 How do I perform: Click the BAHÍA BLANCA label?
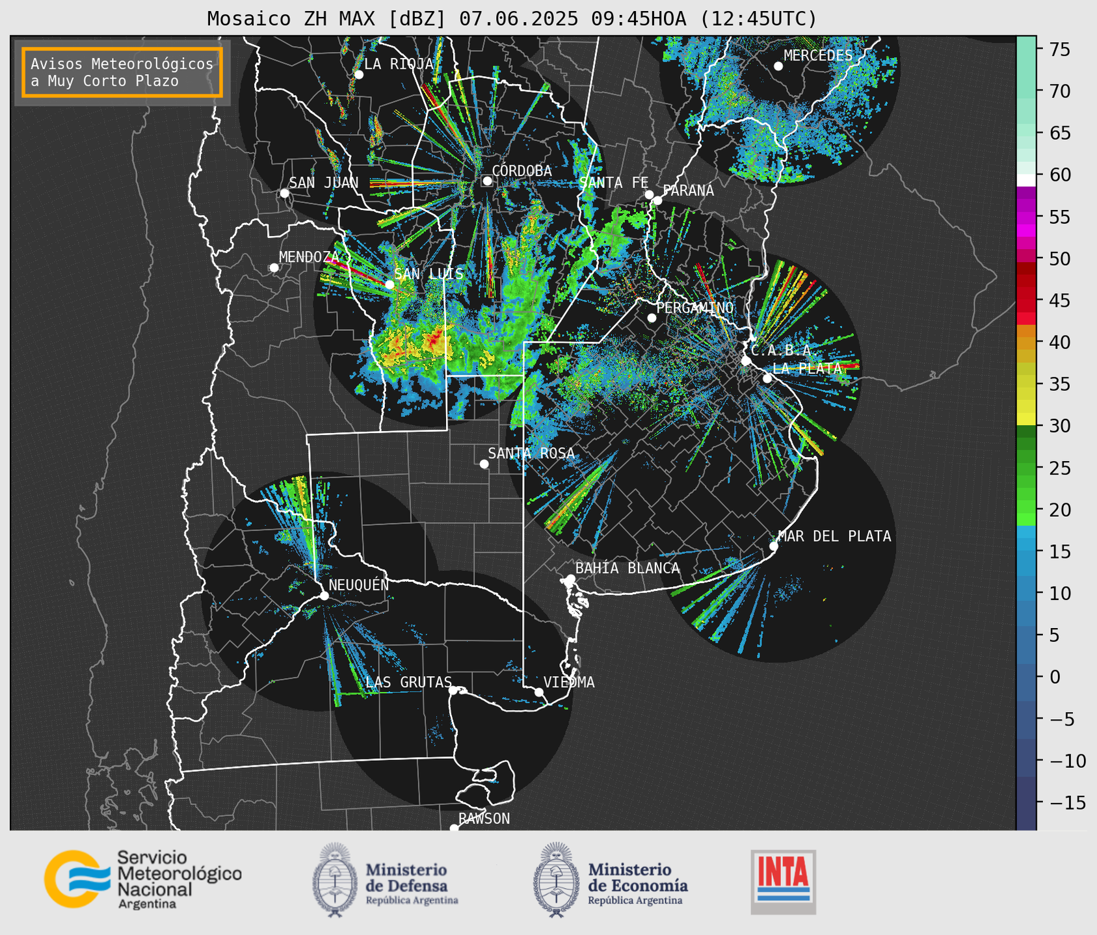pos(628,569)
